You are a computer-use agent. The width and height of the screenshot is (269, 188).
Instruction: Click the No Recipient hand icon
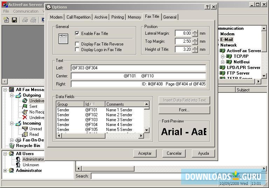(25, 112)
